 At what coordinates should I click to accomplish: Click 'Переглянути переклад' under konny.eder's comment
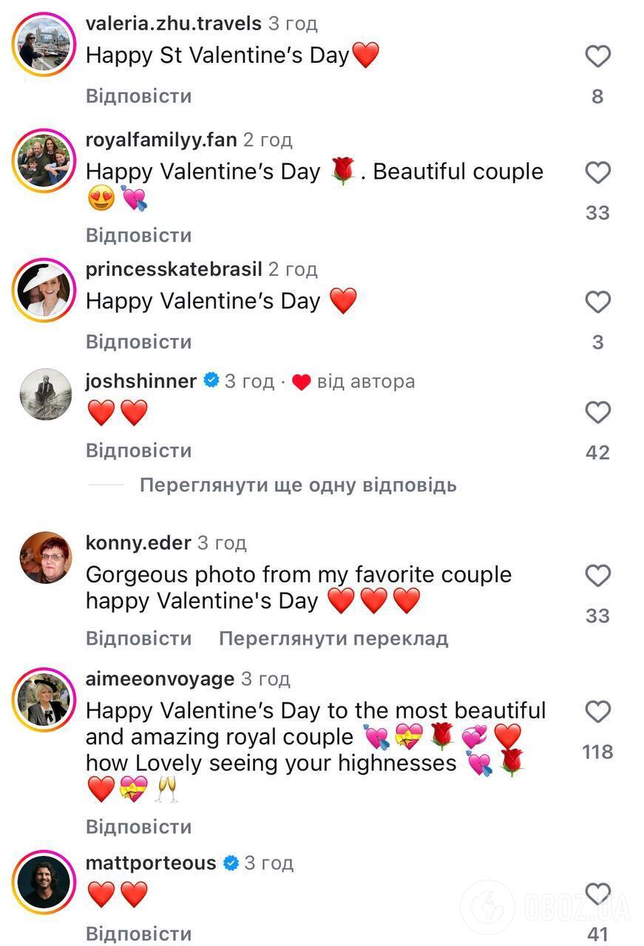333,637
